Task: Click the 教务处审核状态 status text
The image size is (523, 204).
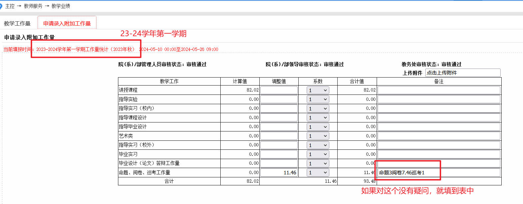Action: (x=432, y=64)
